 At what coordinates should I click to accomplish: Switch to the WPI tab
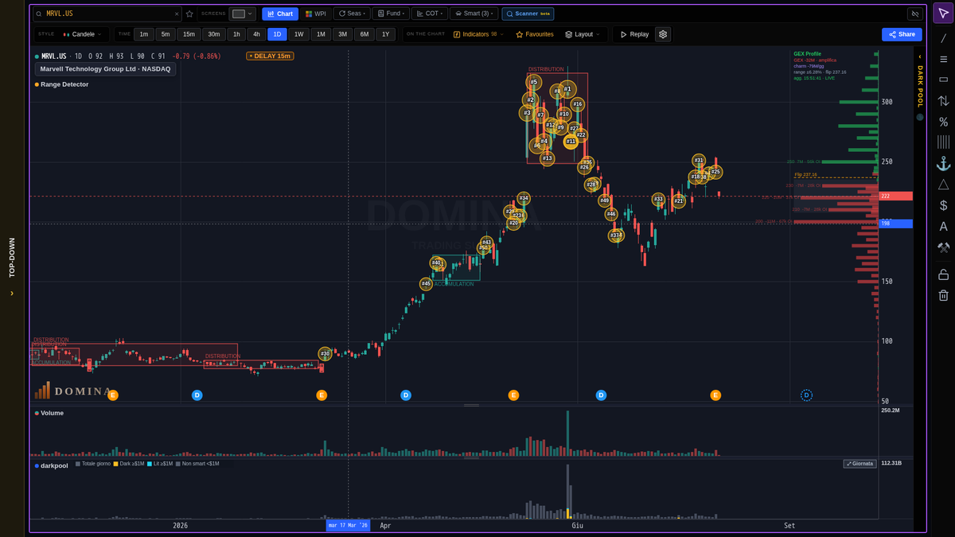point(316,14)
